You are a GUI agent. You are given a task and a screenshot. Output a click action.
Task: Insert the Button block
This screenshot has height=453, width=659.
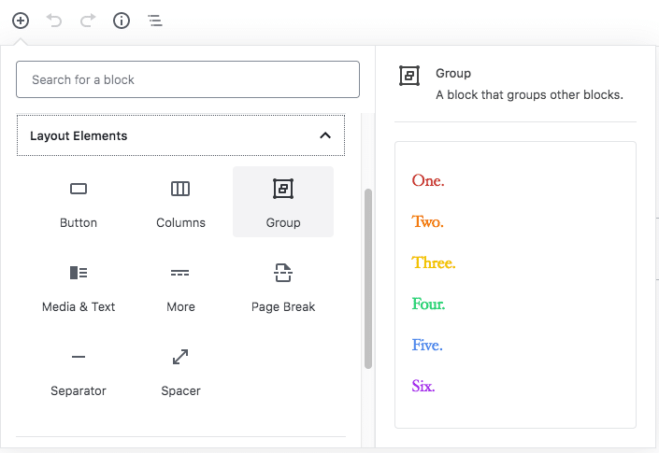click(x=79, y=202)
